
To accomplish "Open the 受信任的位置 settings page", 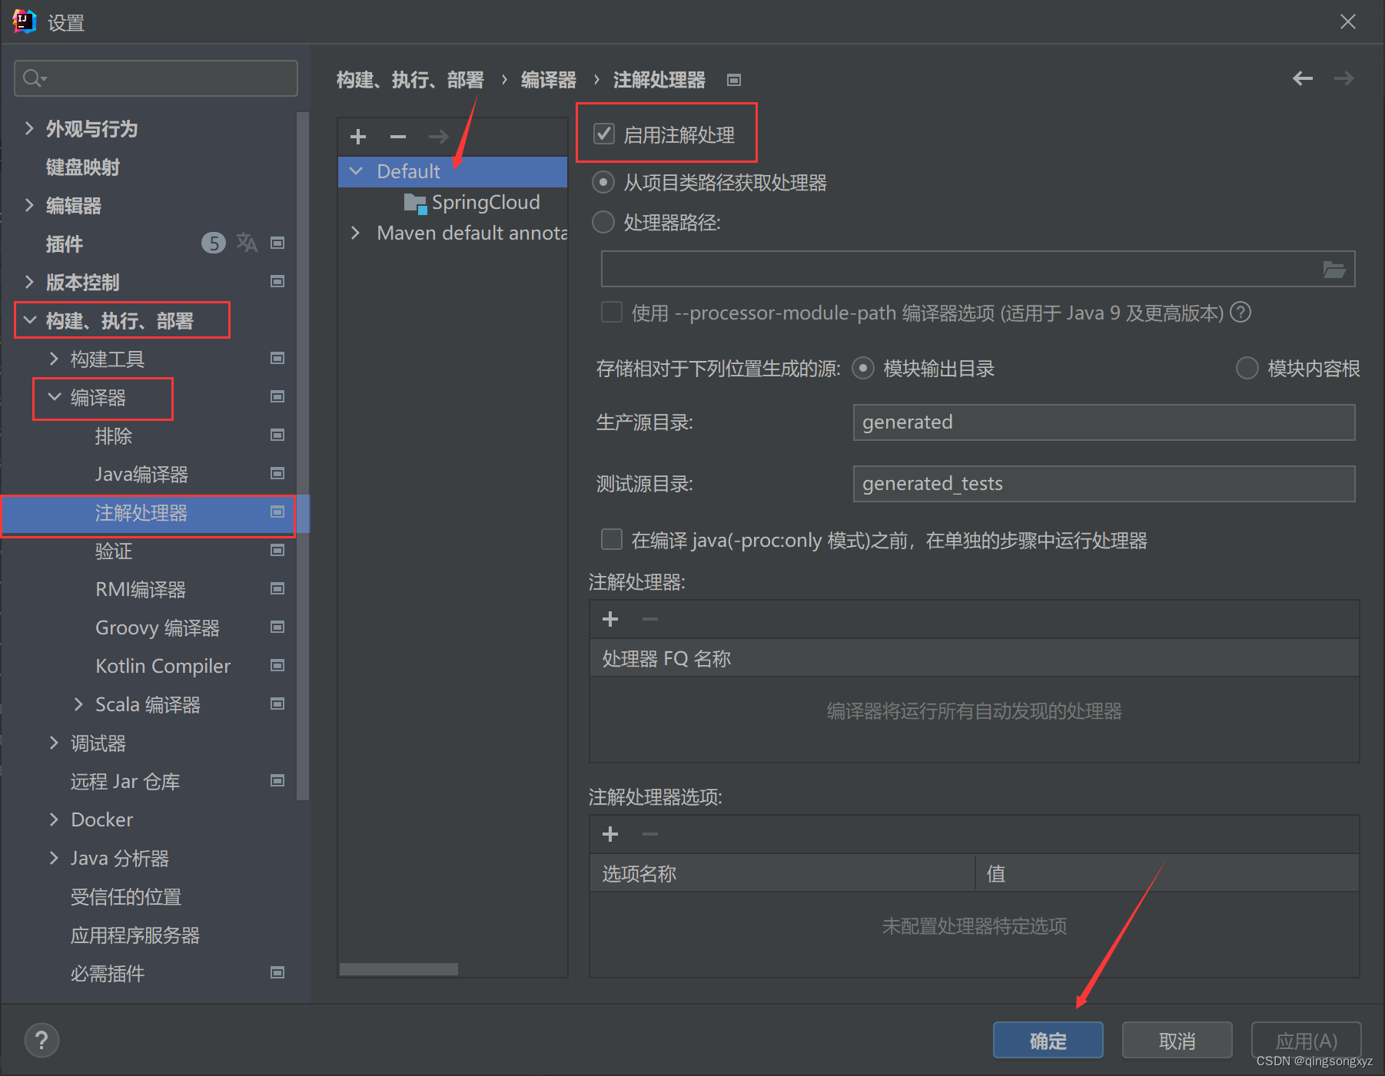I will coord(126,896).
